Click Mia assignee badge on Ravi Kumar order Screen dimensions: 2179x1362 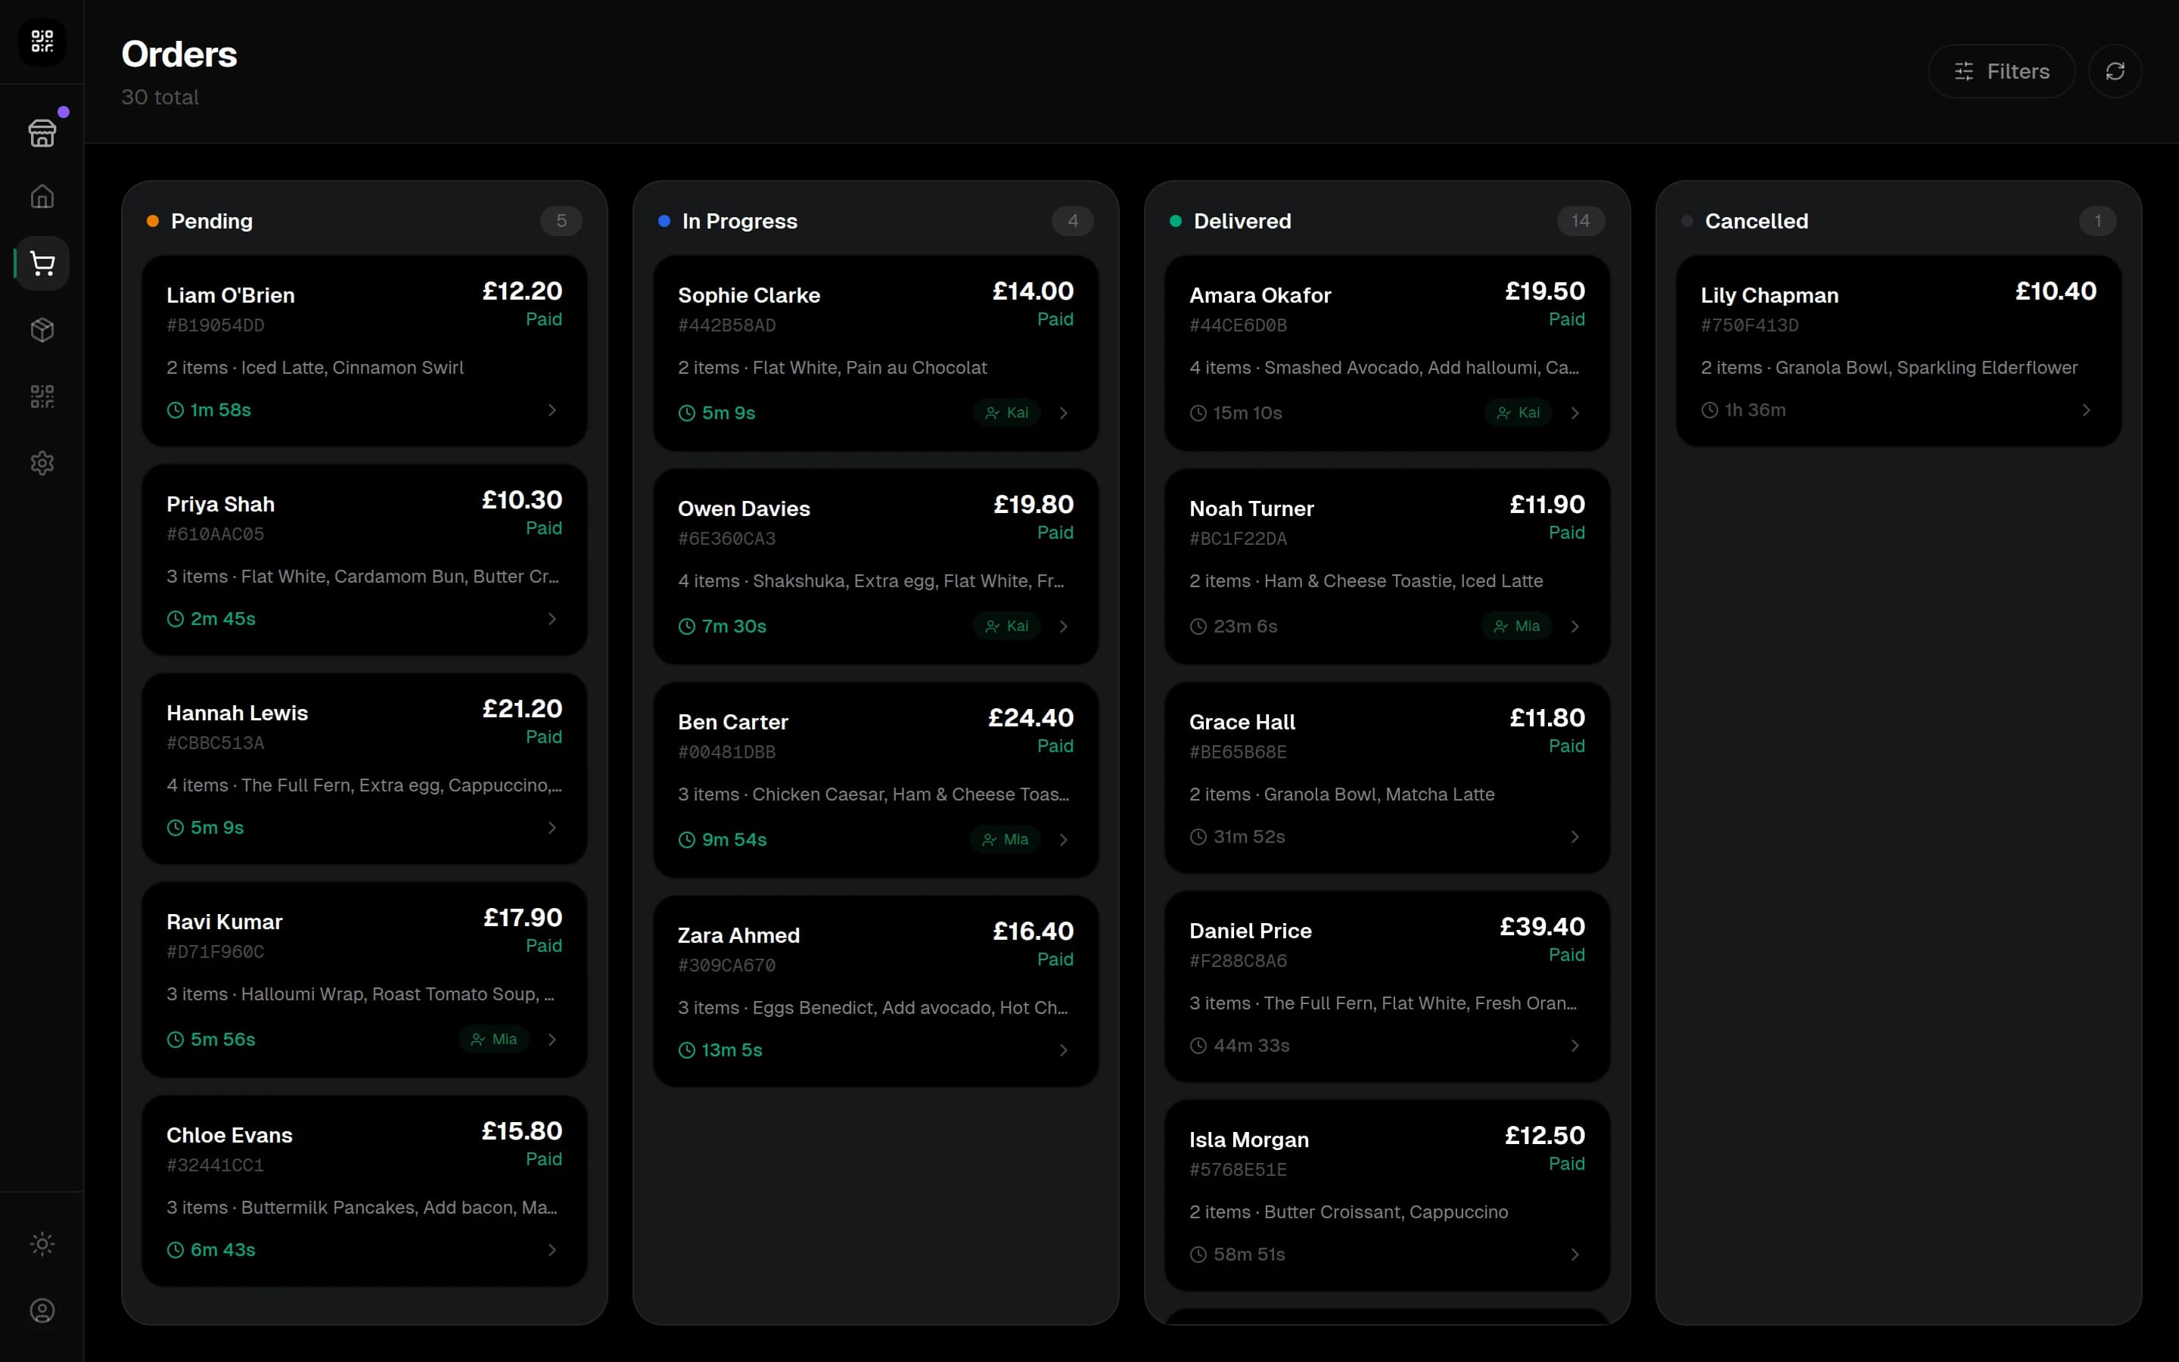[494, 1040]
